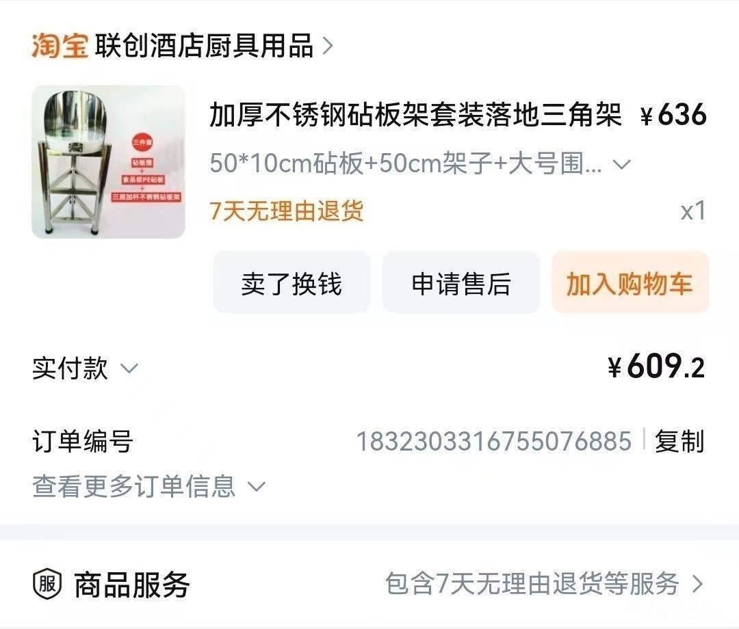Copy the order number with 复制
Screen dimensions: 739x629
(679, 442)
